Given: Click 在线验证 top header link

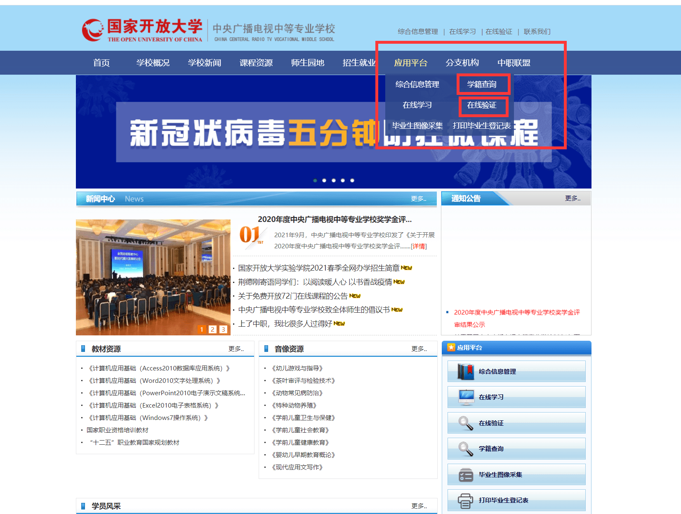Looking at the screenshot, I should coord(499,31).
